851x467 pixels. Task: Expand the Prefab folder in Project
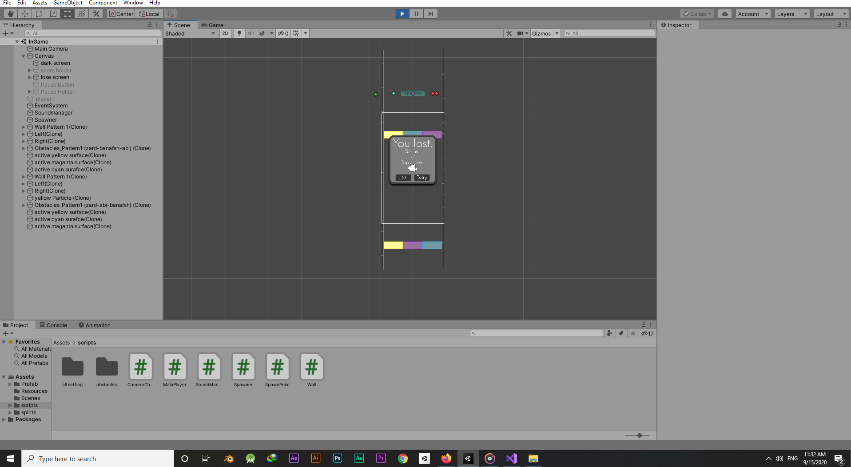click(10, 384)
